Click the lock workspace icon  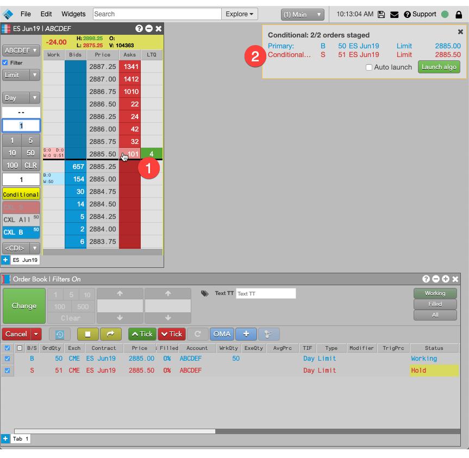459,14
